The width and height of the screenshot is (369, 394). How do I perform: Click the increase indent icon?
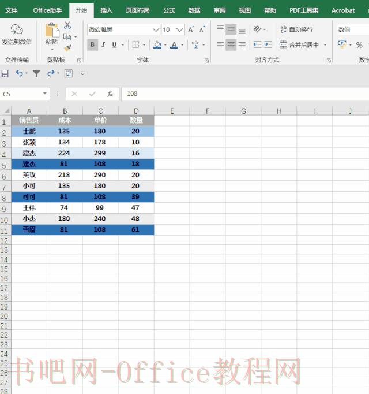(268, 44)
